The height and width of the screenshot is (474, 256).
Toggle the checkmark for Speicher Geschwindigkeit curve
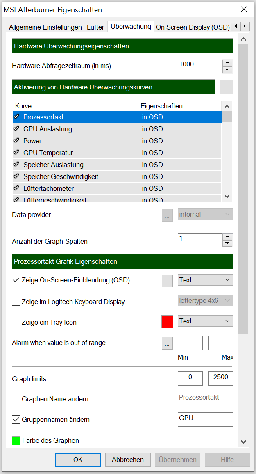pos(17,176)
